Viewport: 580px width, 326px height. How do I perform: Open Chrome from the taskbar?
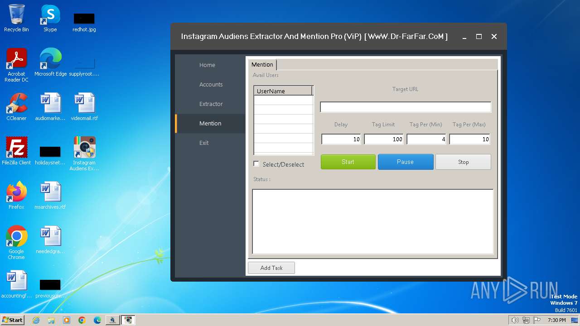pos(82,320)
